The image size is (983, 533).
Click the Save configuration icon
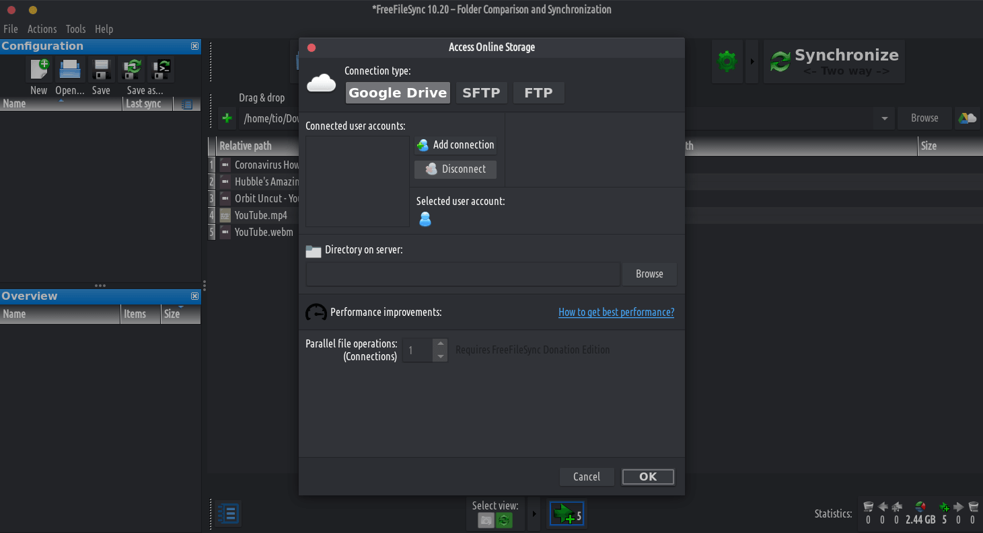tap(101, 69)
